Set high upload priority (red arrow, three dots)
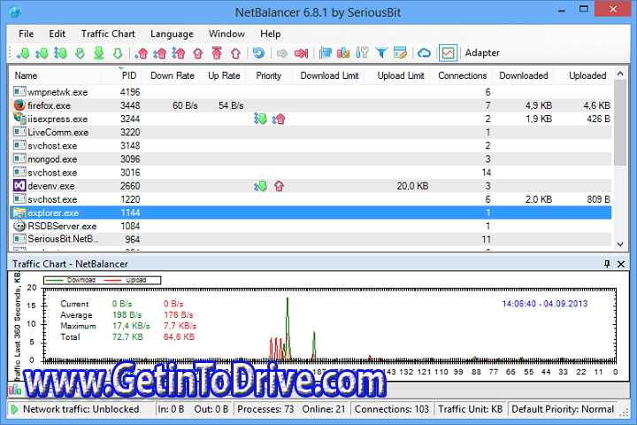 pyautogui.click(x=179, y=53)
